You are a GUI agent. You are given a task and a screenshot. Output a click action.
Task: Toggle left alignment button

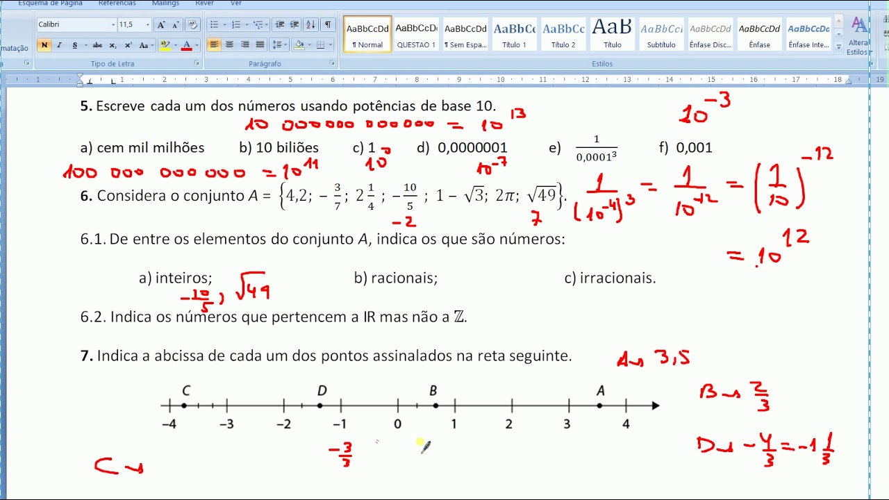pyautogui.click(x=214, y=45)
